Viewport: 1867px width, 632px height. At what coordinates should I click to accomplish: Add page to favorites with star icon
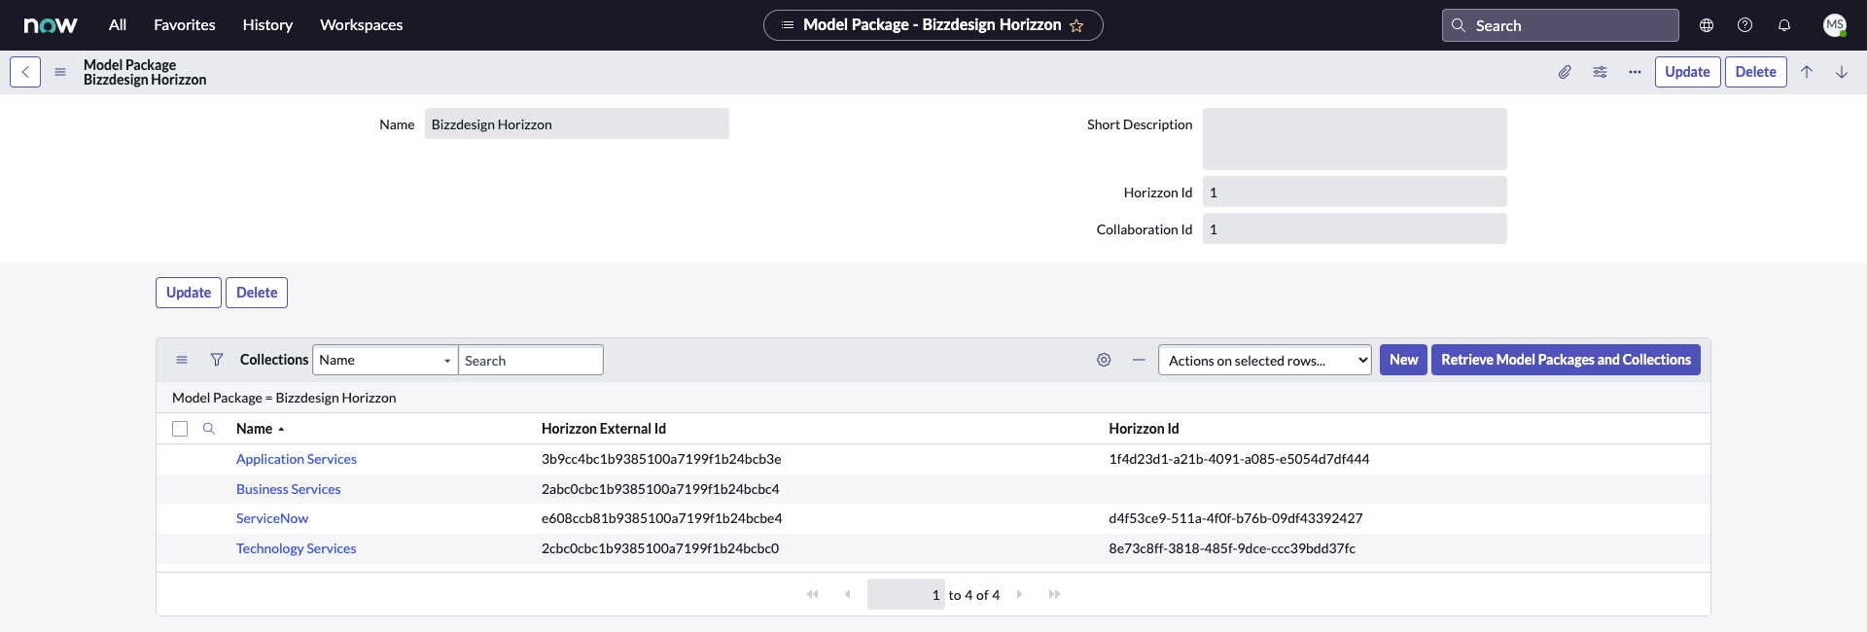[1076, 25]
